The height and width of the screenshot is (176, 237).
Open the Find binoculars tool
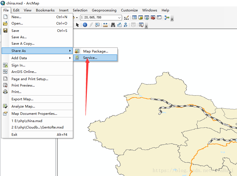[x=113, y=25]
